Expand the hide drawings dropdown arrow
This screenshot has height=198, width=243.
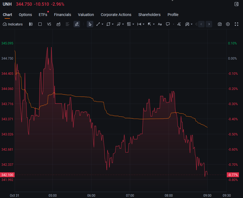click(192, 24)
